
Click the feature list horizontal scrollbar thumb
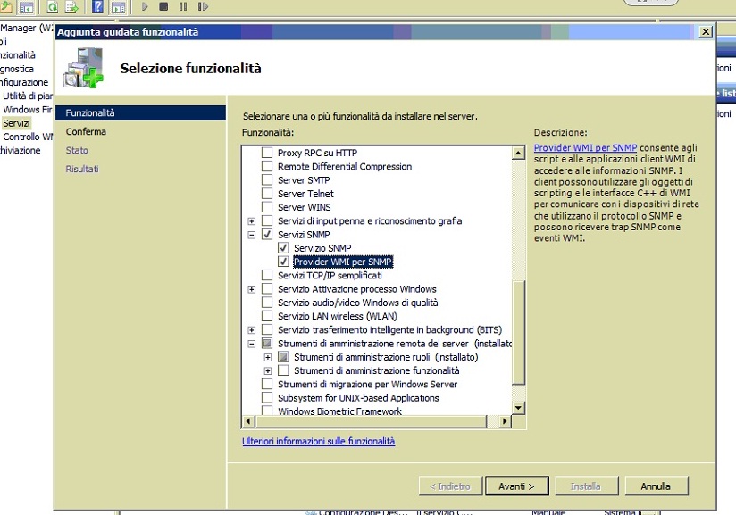[x=372, y=421]
